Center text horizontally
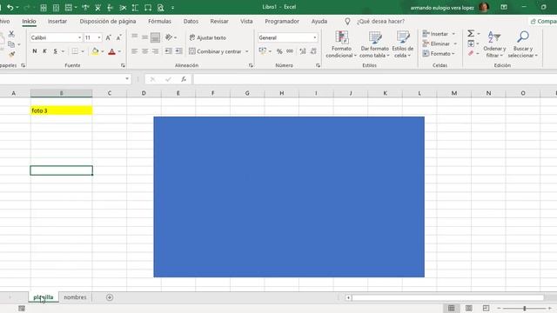 145,51
